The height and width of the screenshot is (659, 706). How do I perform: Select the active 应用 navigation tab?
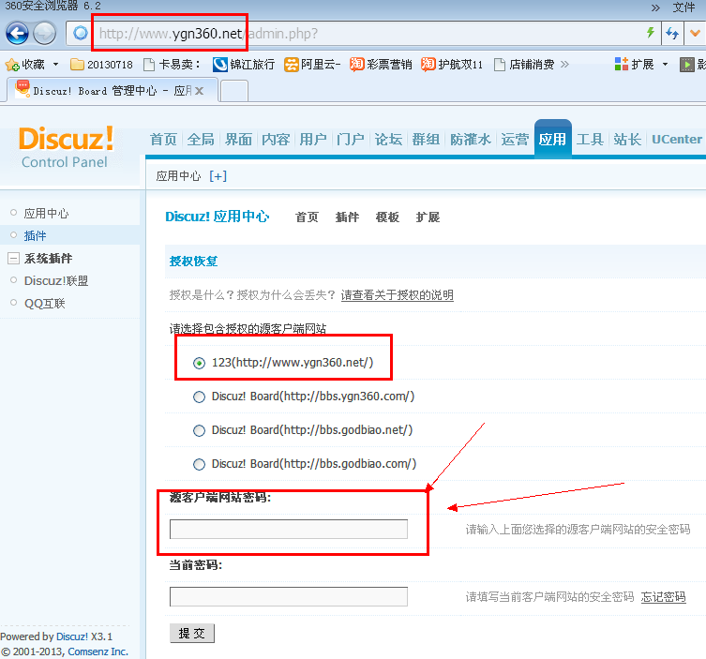[x=553, y=139]
